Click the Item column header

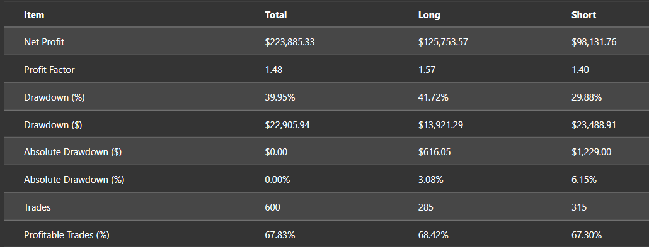pos(34,15)
